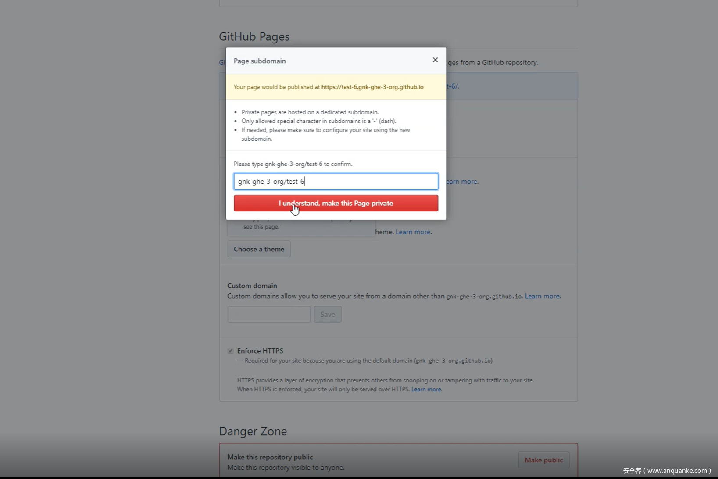Click the GitHub Pages heading
Image resolution: width=718 pixels, height=479 pixels.
[254, 36]
